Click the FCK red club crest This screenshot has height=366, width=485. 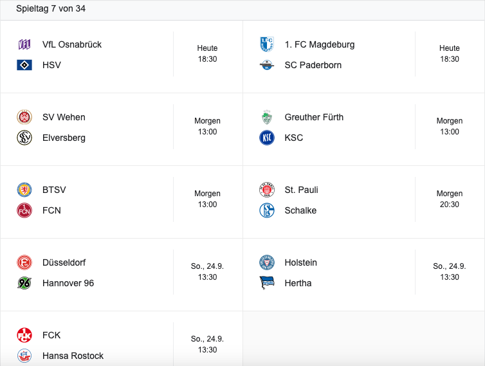(x=24, y=335)
